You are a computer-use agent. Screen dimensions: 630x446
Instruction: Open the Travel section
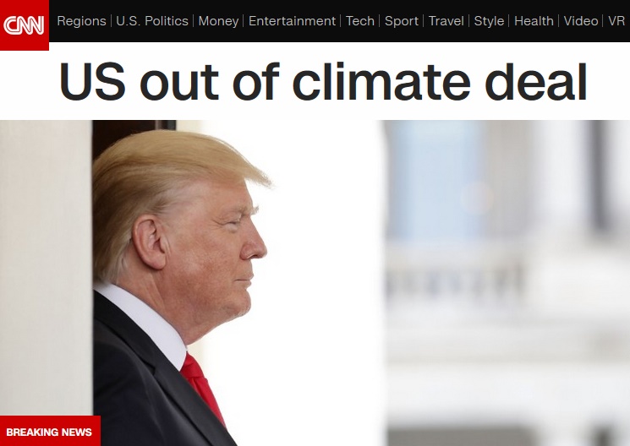click(446, 21)
